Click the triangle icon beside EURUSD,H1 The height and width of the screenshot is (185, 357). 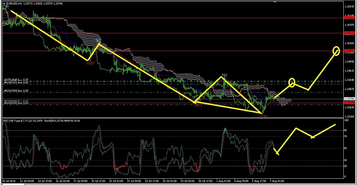click(4, 3)
